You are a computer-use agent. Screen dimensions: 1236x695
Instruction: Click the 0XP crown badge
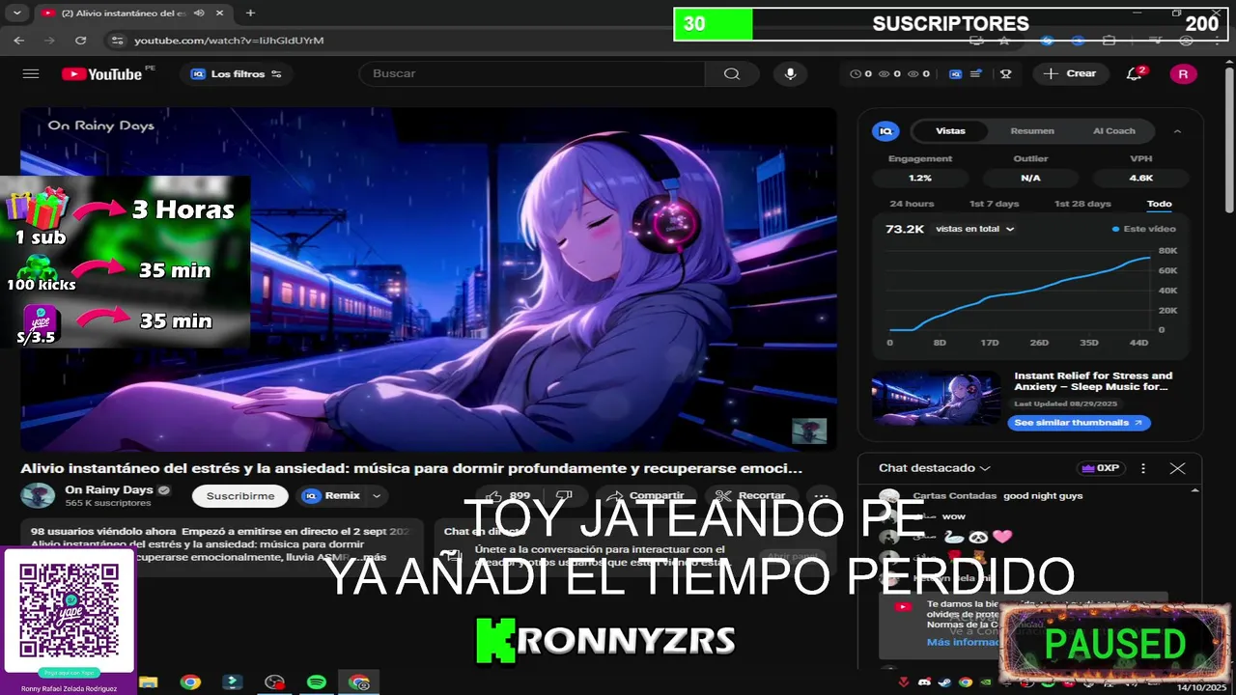[1101, 468]
